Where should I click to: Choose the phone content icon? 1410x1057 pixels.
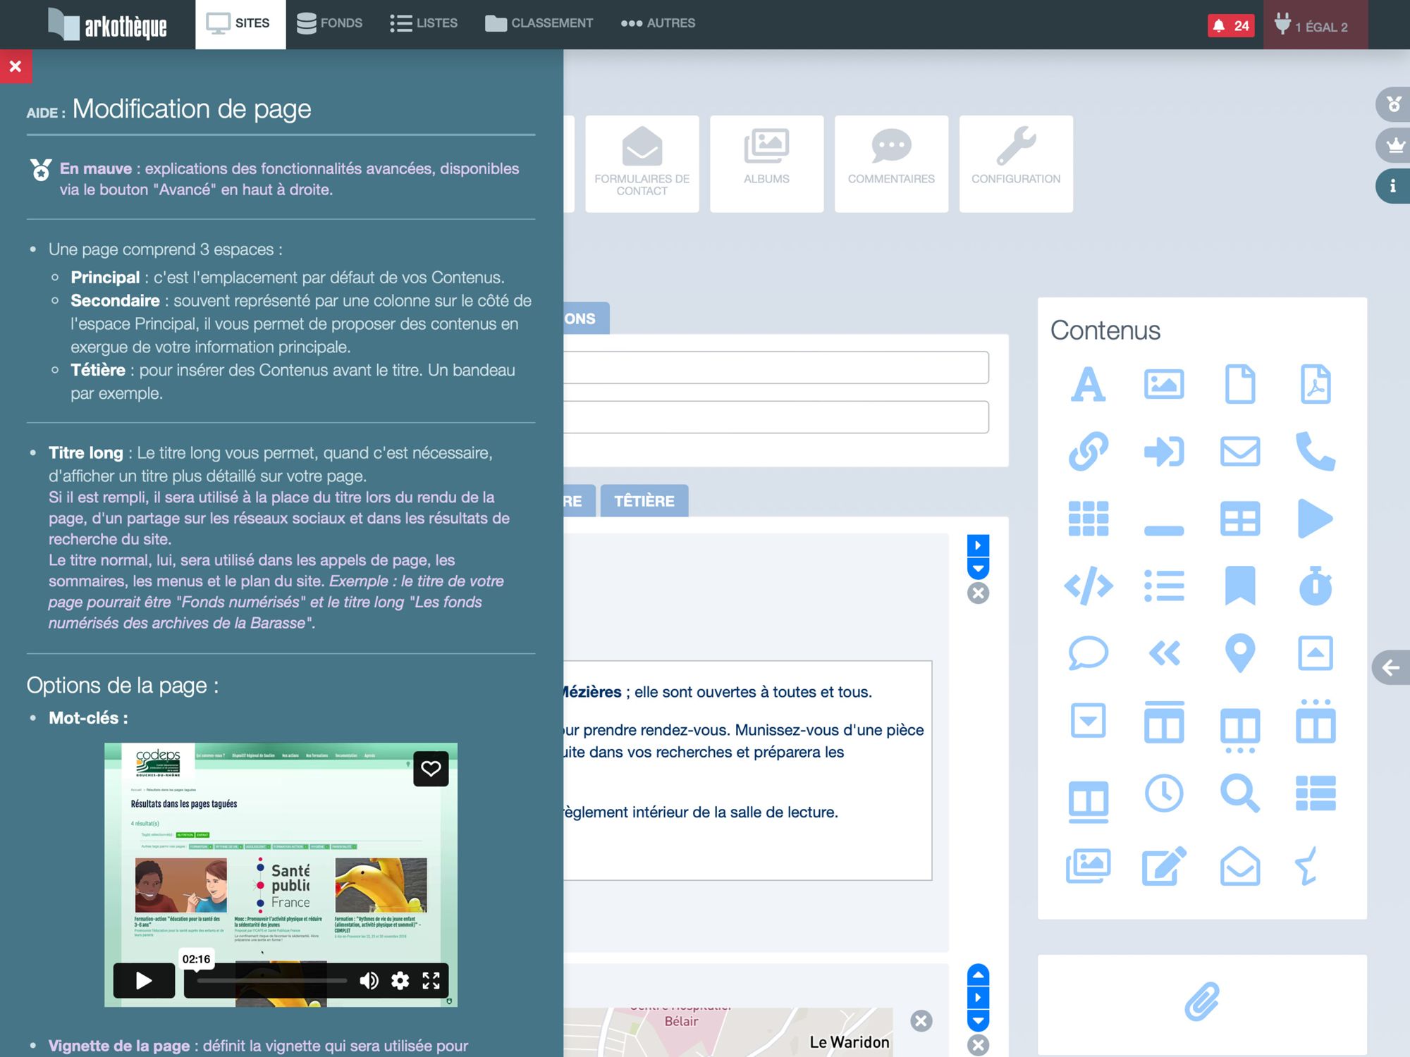point(1316,451)
